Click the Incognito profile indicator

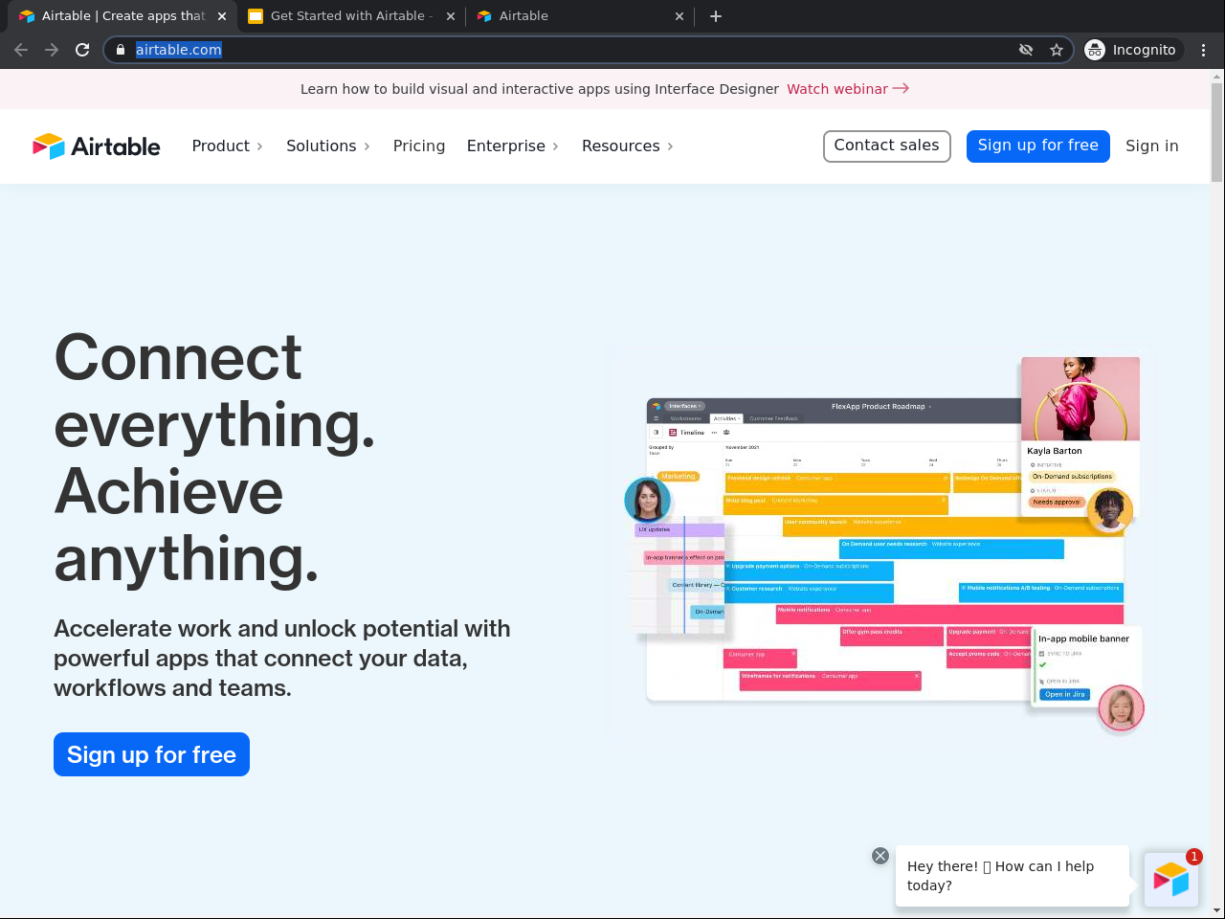tap(1131, 50)
